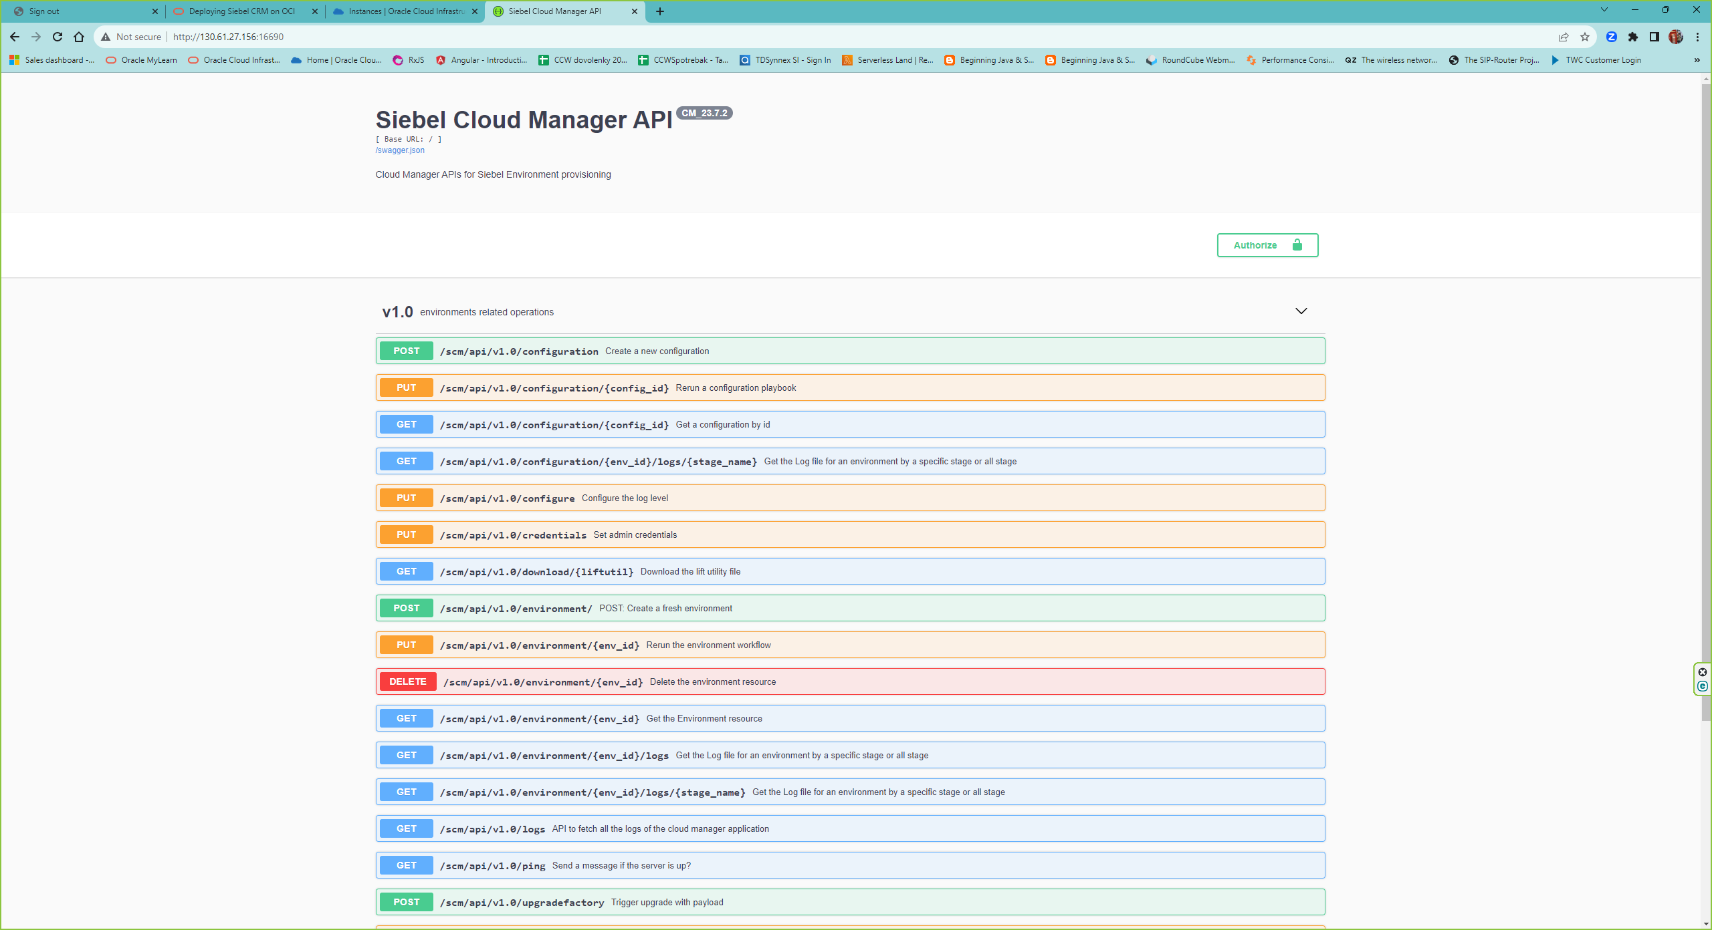Open CCW dovolenky bookmark
The image size is (1712, 930).
pos(583,60)
